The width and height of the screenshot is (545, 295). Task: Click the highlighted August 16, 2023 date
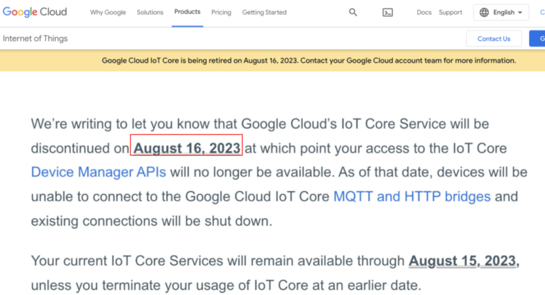click(187, 148)
